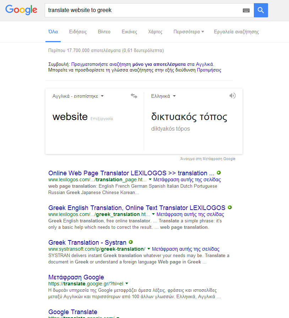Open Greek Translation - Systran result
289x318 pixels.
point(87,242)
